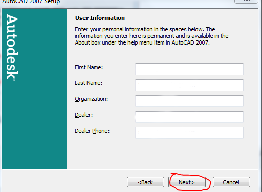The height and width of the screenshot is (192, 262).
Task: Activate the Dealer Phone text box
Action: click(x=189, y=133)
